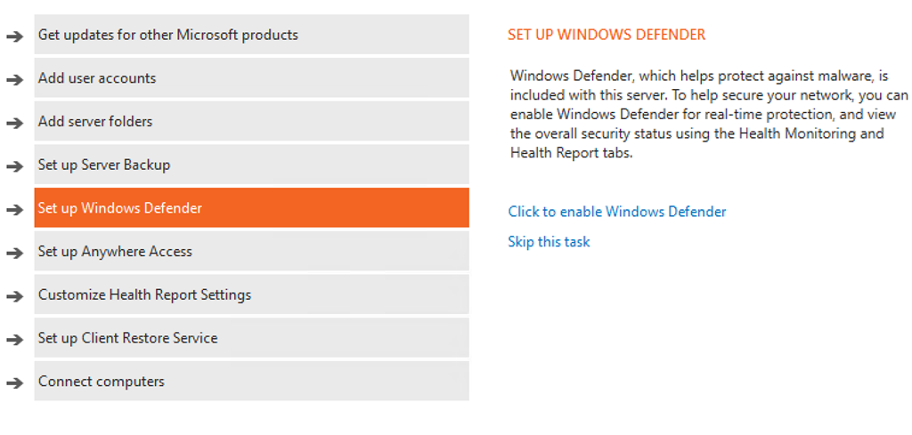This screenshot has width=912, height=435.
Task: Click arrow icon beside Add server folders
Action: (x=14, y=123)
